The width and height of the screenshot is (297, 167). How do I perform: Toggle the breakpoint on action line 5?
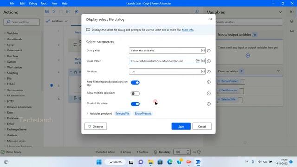[52, 85]
